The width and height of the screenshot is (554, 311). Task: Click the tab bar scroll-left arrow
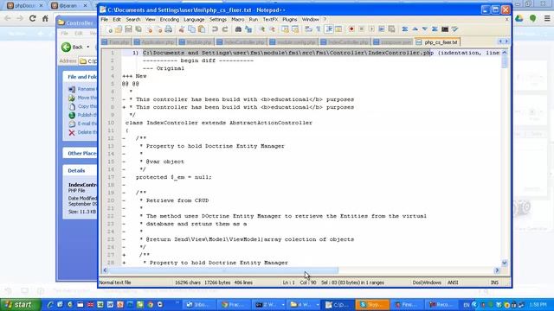(x=500, y=41)
